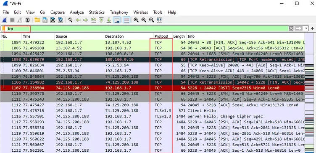Image resolution: width=316 pixels, height=153 pixels.
Task: Apply the display filter arrow
Action: click(299, 28)
